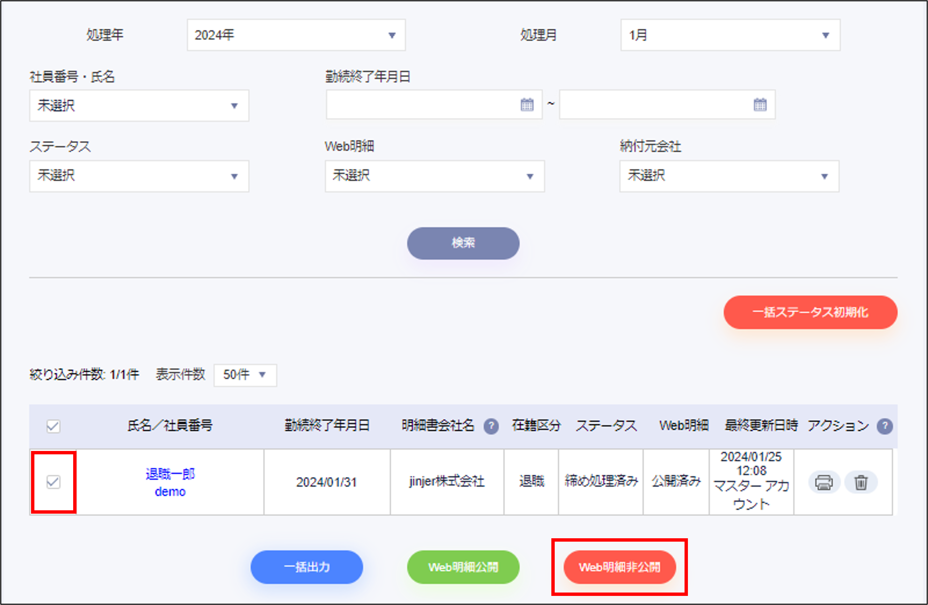The width and height of the screenshot is (928, 605).
Task: Click the print icon for 退職一郎's row
Action: [x=824, y=482]
